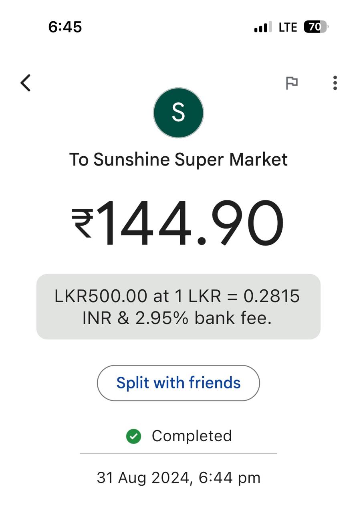Tap the green S merchant avatar
The height and width of the screenshot is (513, 357).
click(x=178, y=113)
